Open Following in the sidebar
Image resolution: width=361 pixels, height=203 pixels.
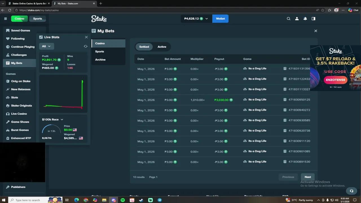(x=17, y=39)
